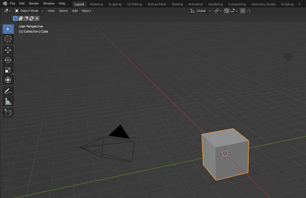Open the Object Mode dropdown
This screenshot has height=198, width=306.
29,11
